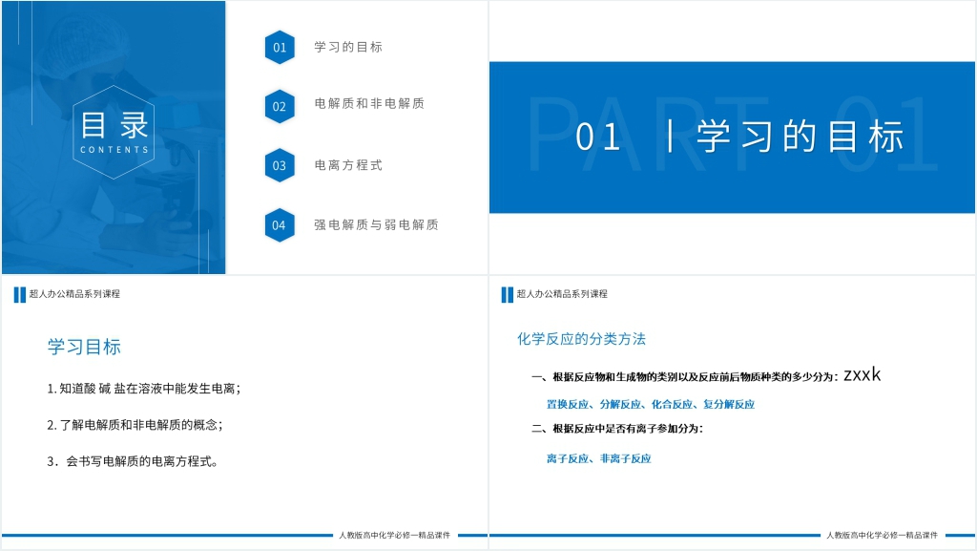Image resolution: width=977 pixels, height=551 pixels.
Task: Click the blue bar icon beside 超人办公精品系列课程
Action: [20, 293]
